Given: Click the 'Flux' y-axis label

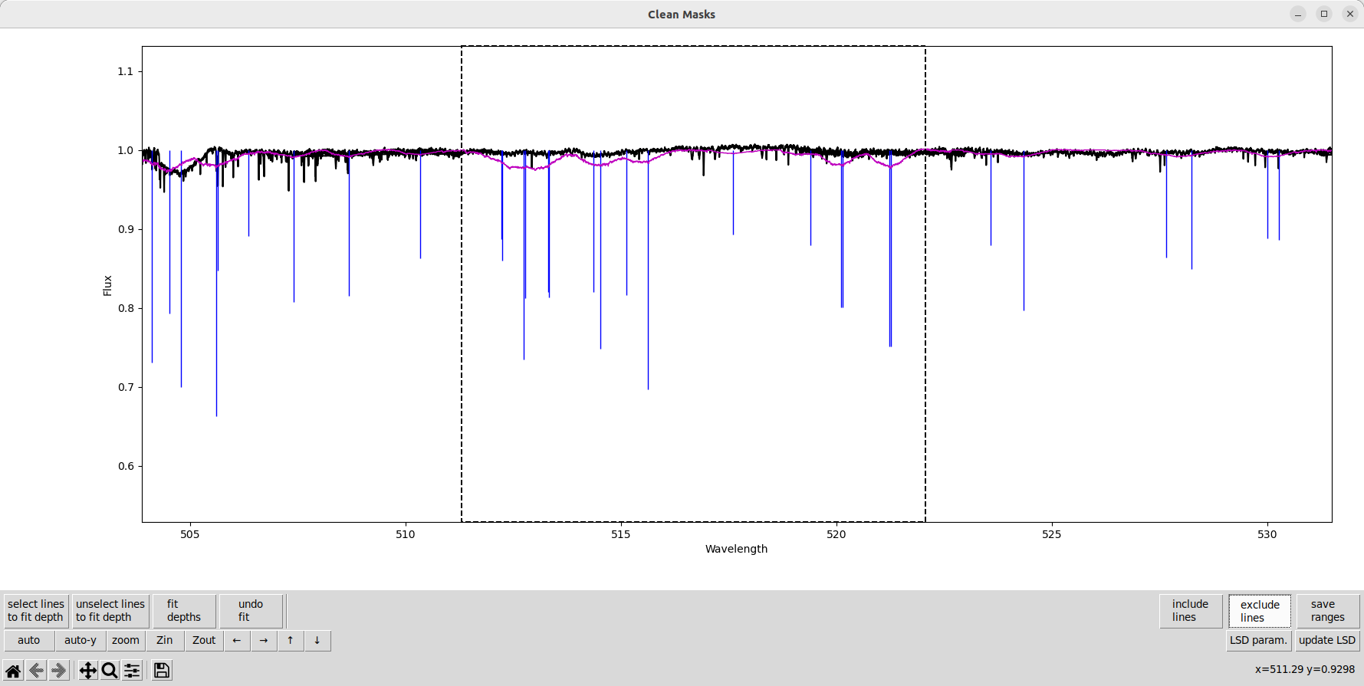Looking at the screenshot, I should point(107,286).
